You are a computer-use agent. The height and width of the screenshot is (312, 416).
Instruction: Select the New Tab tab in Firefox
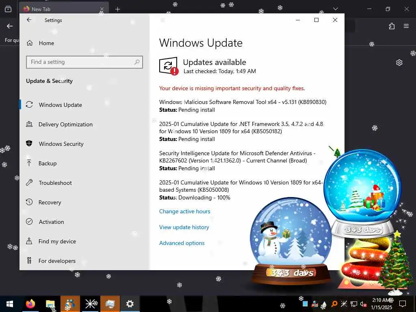[x=64, y=9]
